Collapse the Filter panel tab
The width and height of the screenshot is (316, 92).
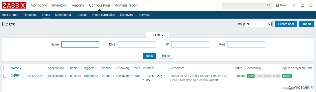tap(158, 35)
